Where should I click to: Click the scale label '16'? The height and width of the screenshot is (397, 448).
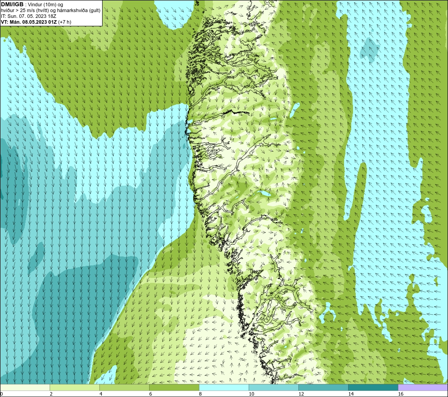[x=400, y=394]
